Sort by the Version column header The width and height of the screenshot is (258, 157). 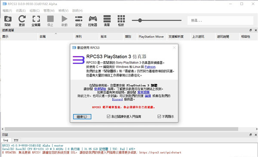pos(111,37)
